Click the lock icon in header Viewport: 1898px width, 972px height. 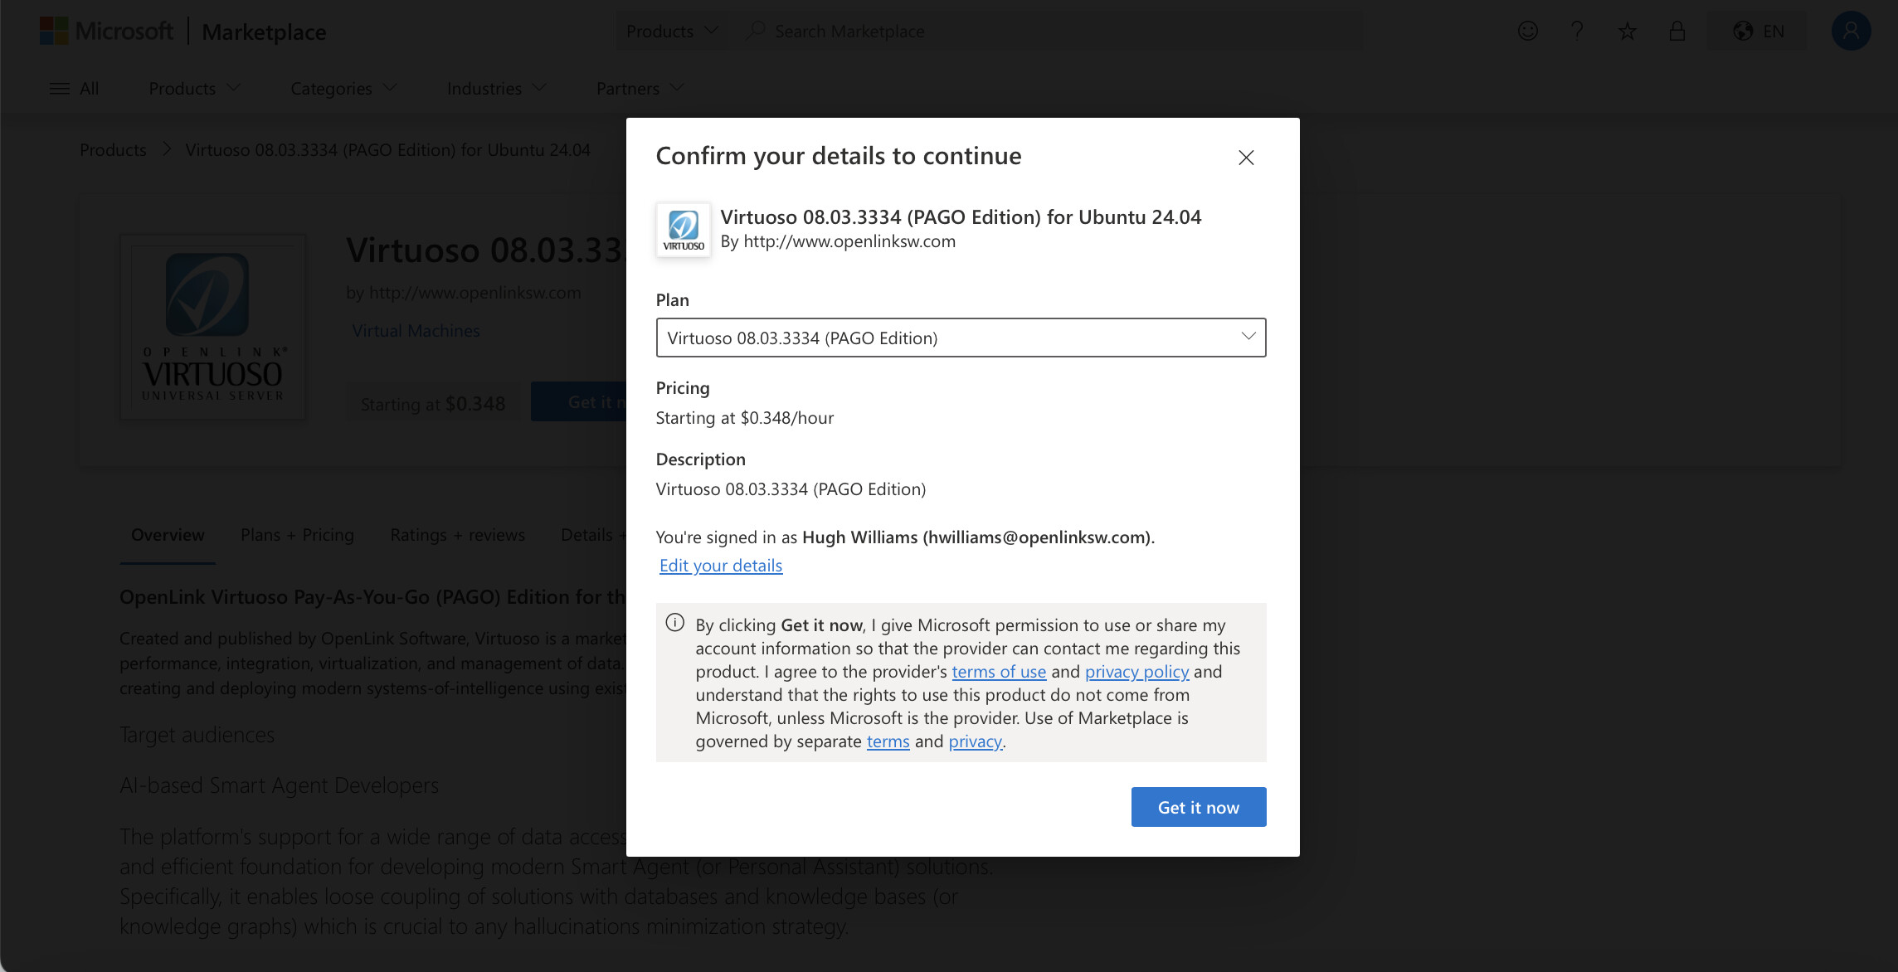(x=1677, y=32)
